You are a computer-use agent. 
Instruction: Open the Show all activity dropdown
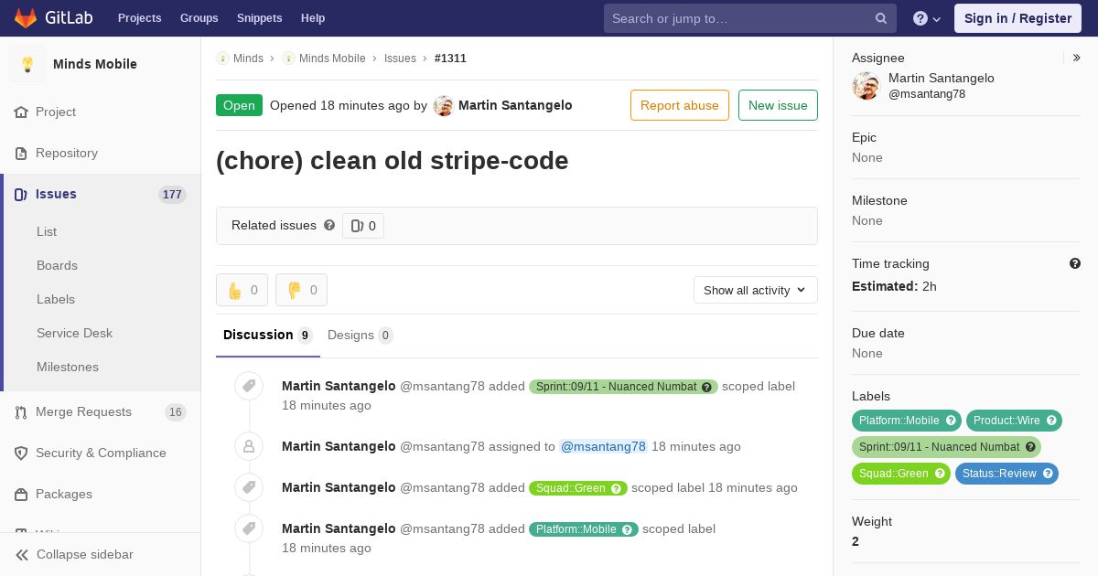pos(756,290)
